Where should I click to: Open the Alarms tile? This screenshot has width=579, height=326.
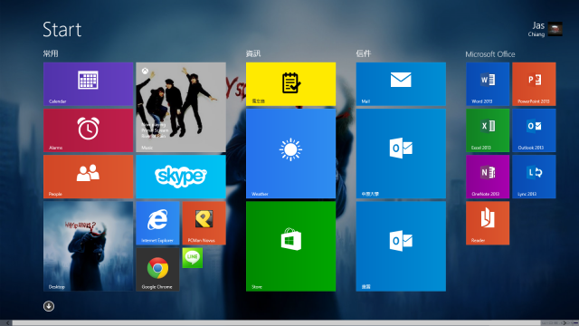click(89, 130)
